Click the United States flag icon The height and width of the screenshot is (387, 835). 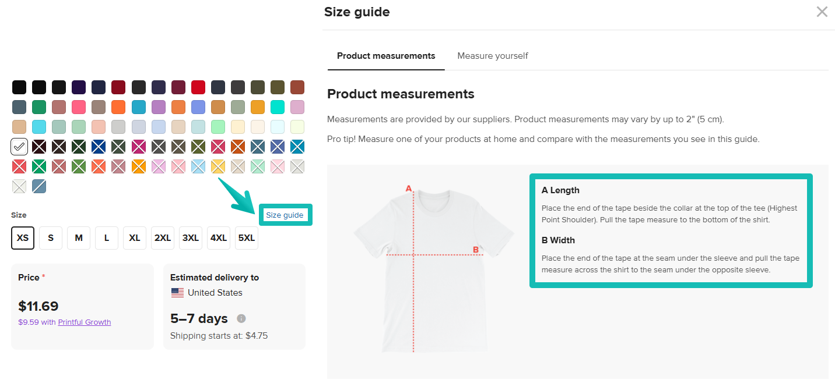coord(177,292)
